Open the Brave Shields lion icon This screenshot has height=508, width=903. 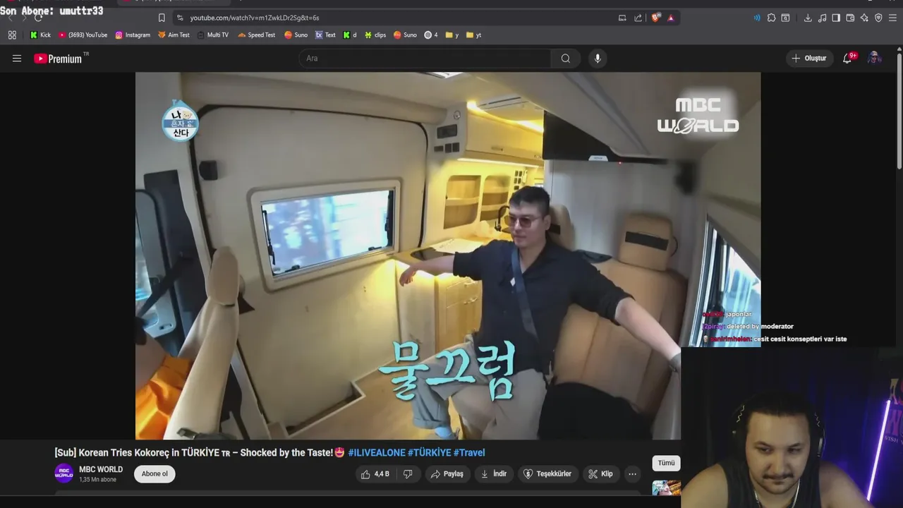[x=655, y=18]
